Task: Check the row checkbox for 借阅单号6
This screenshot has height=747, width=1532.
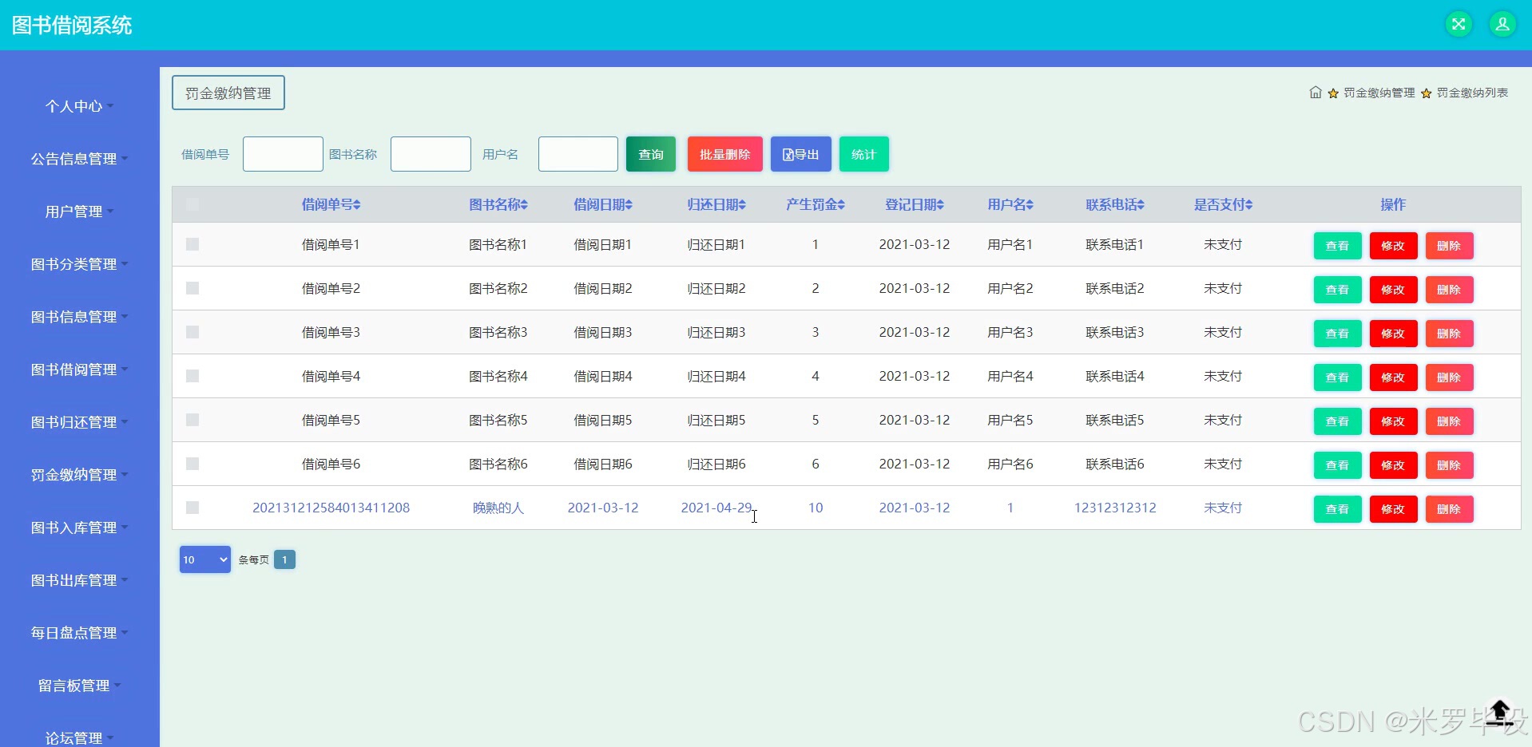Action: click(192, 464)
